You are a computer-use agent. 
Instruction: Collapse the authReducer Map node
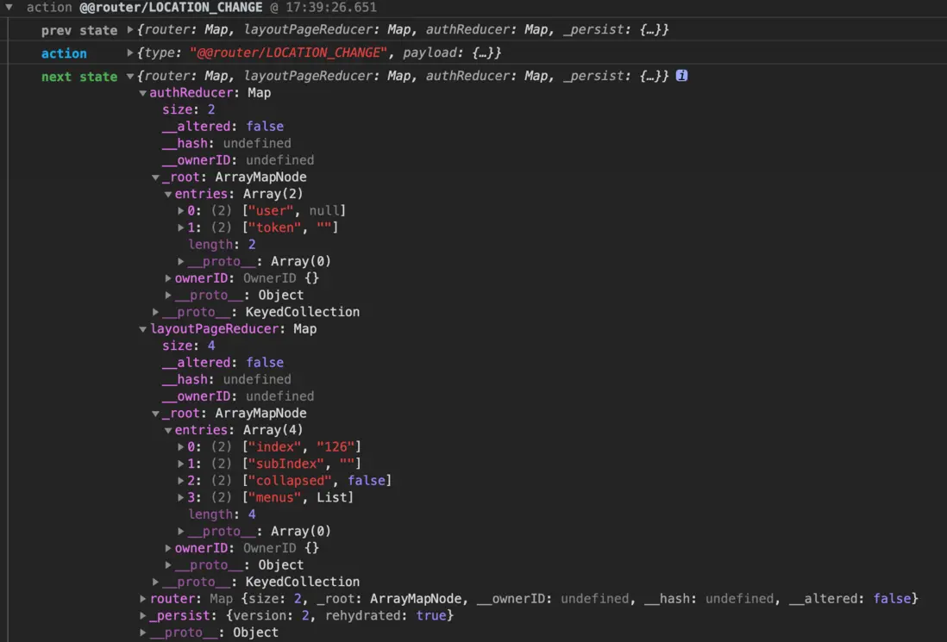click(x=143, y=93)
